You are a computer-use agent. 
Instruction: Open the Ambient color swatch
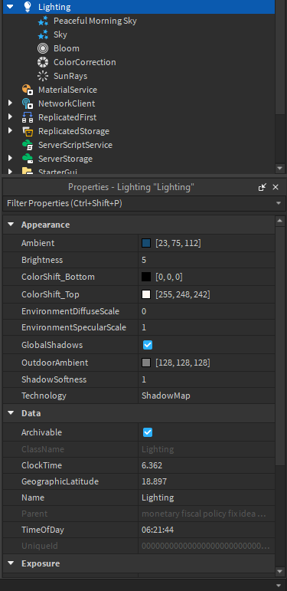coord(146,243)
